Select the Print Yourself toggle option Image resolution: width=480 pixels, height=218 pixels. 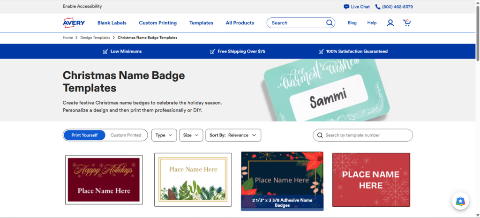coord(84,135)
